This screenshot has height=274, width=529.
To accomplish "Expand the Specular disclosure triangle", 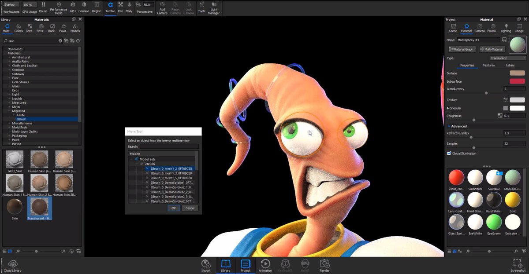I will click(448, 108).
